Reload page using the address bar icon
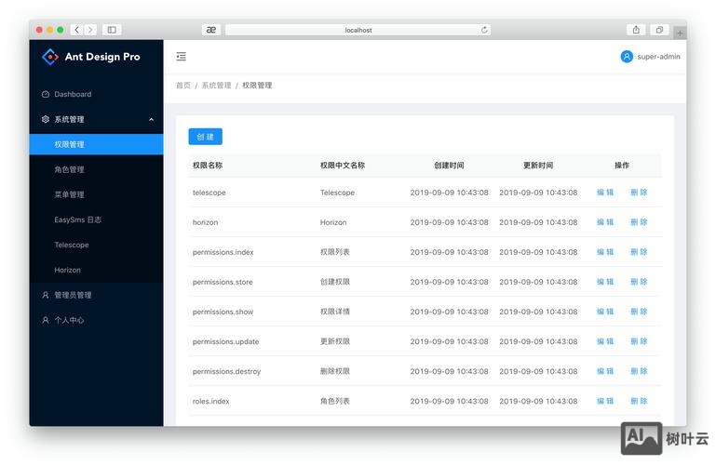 (x=484, y=30)
